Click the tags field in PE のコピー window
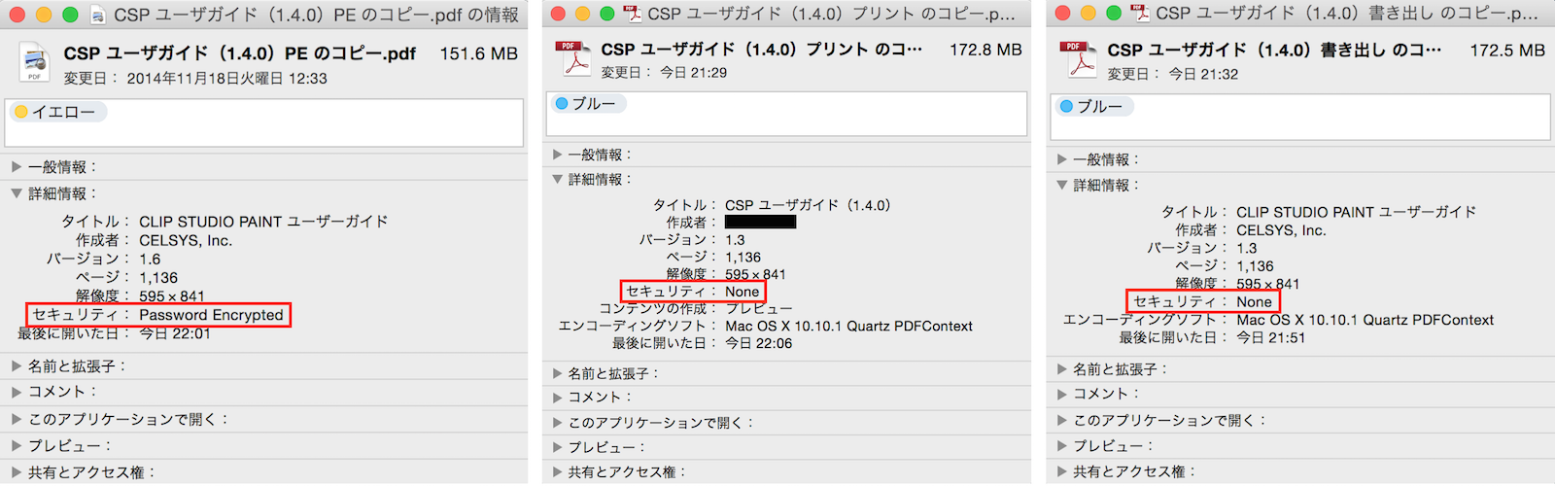This screenshot has height=486, width=1555. (x=264, y=123)
